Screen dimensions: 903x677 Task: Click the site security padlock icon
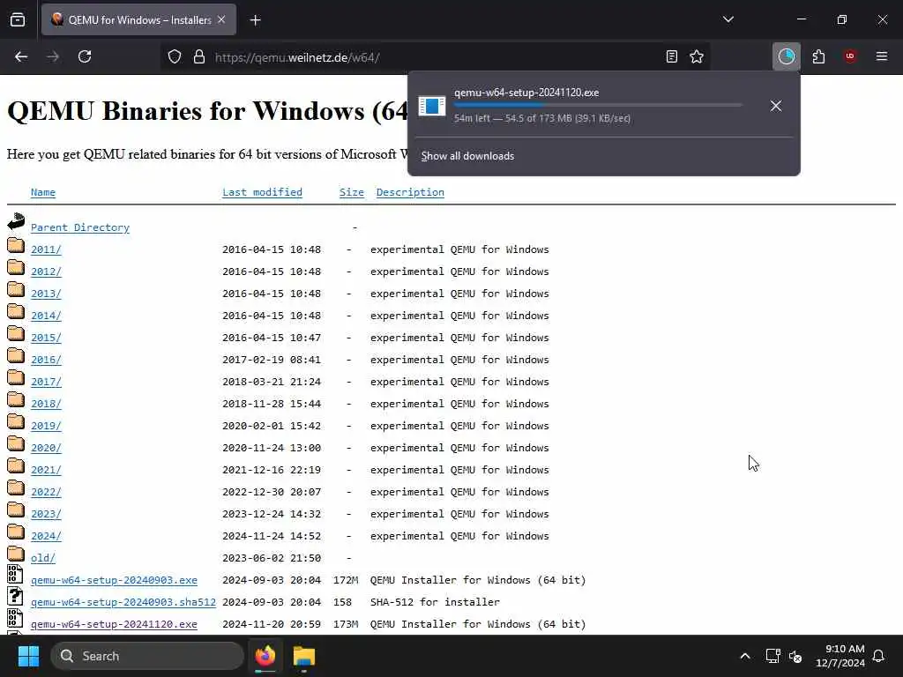(x=199, y=56)
